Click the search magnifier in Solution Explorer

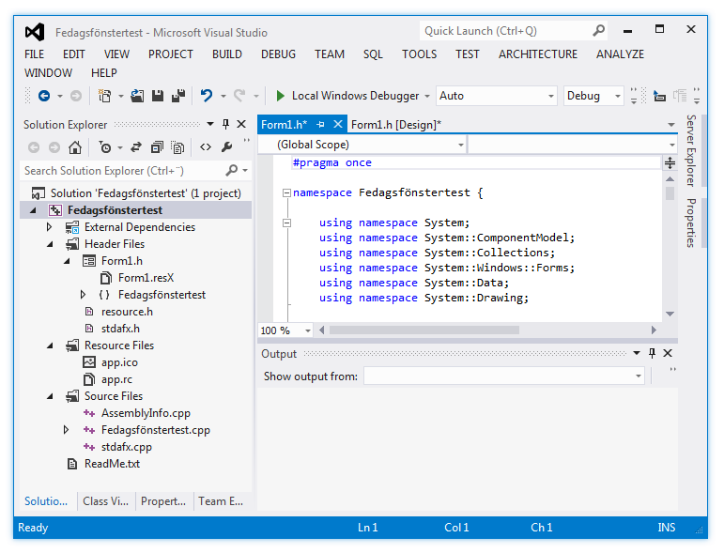[232, 170]
